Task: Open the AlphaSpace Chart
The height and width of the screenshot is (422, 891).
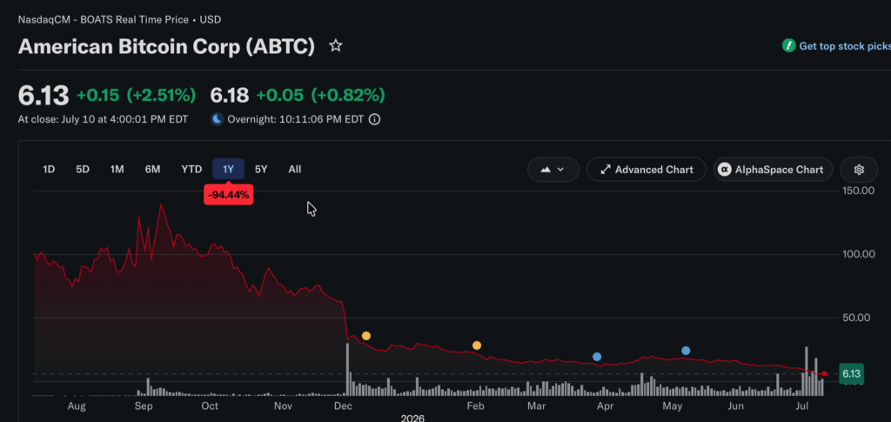Action: (x=773, y=170)
